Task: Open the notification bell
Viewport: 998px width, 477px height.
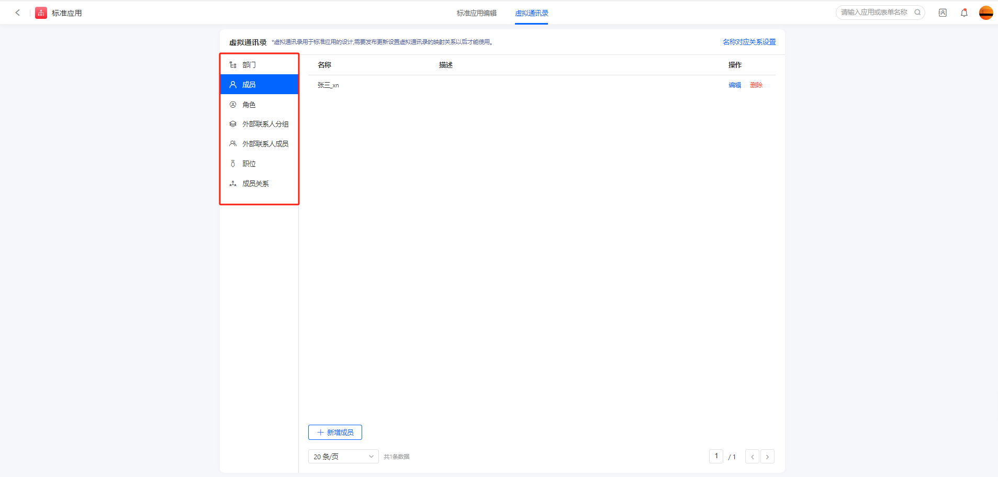Action: (x=964, y=13)
